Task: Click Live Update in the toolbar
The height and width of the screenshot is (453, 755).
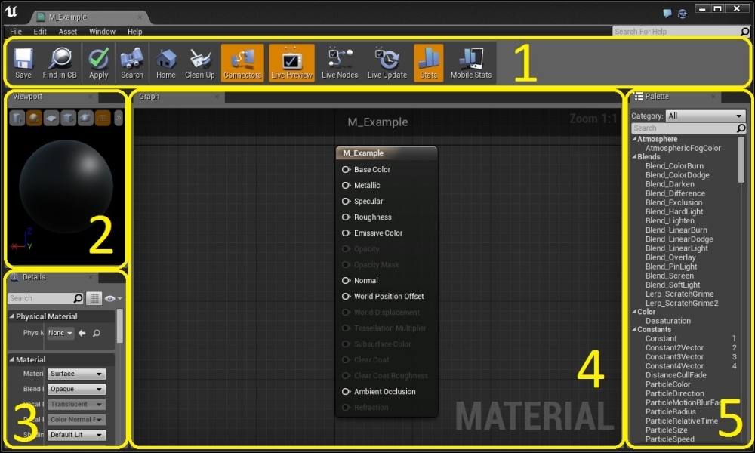Action: [386, 63]
